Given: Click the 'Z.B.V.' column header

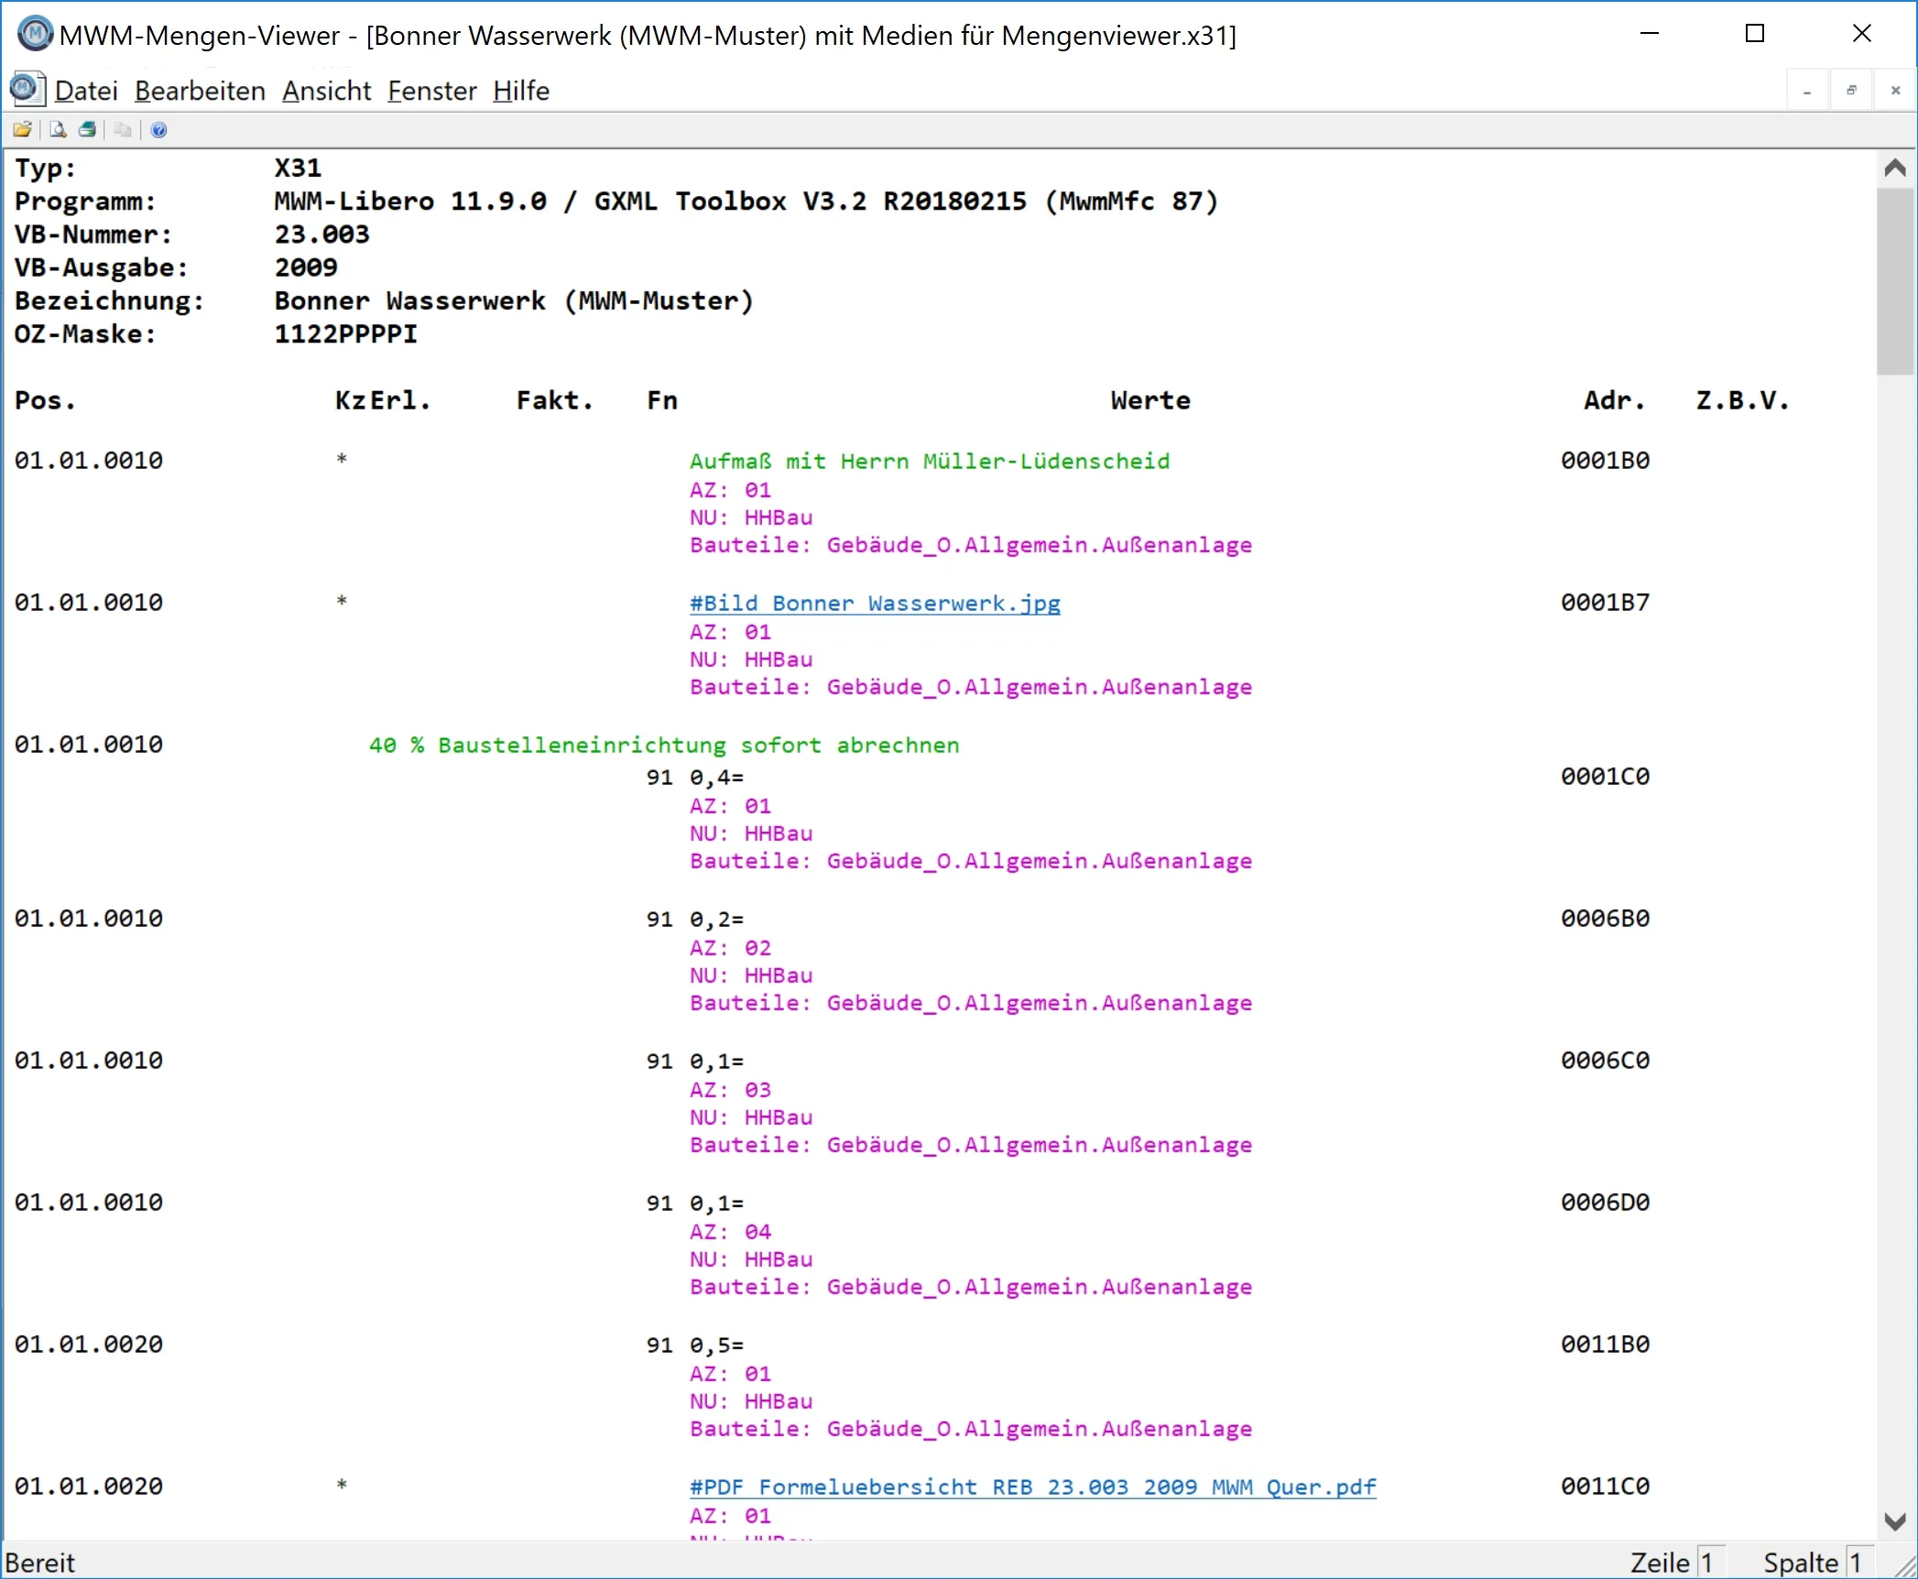Looking at the screenshot, I should [x=1742, y=400].
